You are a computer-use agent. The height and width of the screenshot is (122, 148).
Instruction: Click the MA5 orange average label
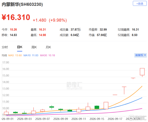coord(15,55)
